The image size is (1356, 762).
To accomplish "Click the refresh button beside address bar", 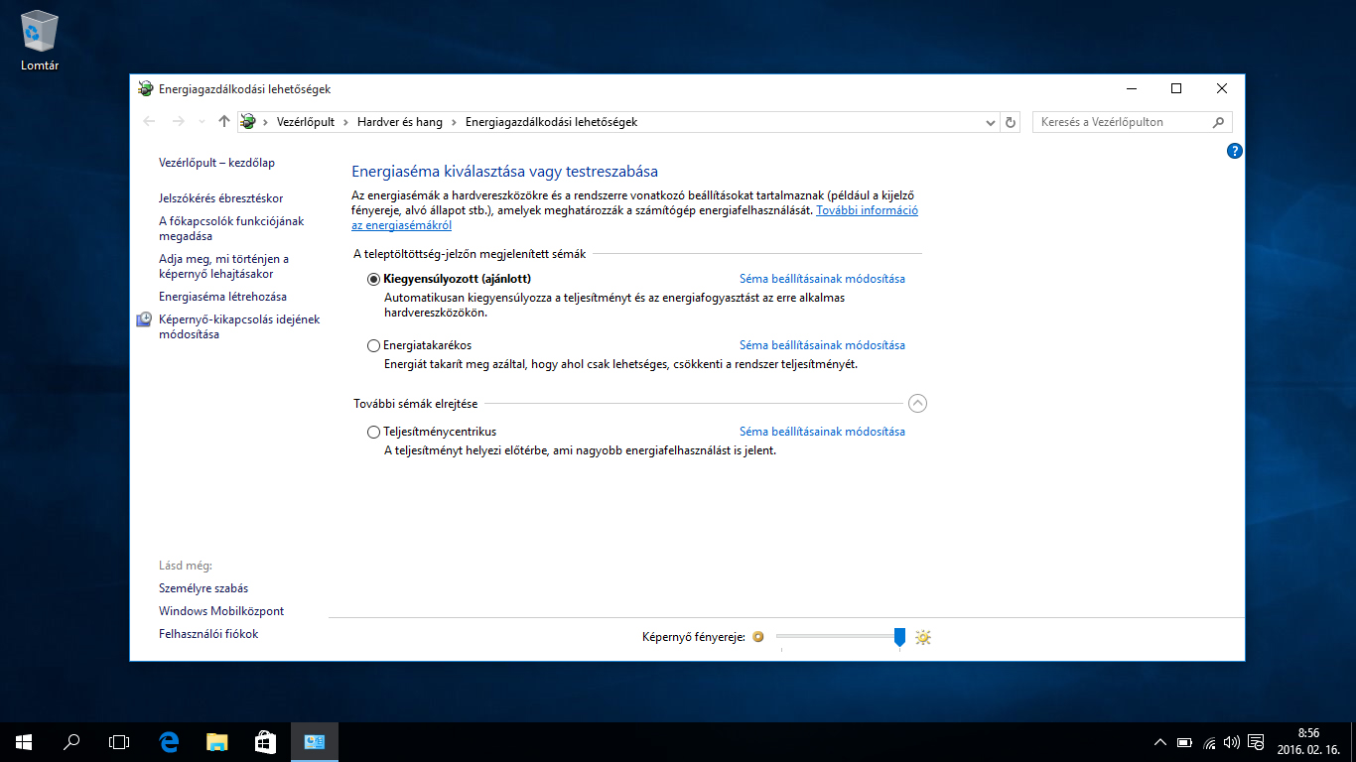I will point(1011,122).
